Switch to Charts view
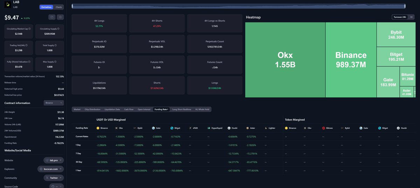This screenshot has width=420, height=188. [x=59, y=7]
